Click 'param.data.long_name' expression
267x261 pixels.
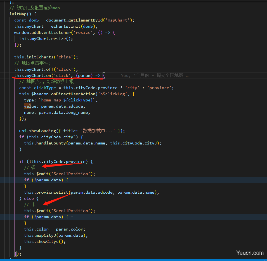63,112
